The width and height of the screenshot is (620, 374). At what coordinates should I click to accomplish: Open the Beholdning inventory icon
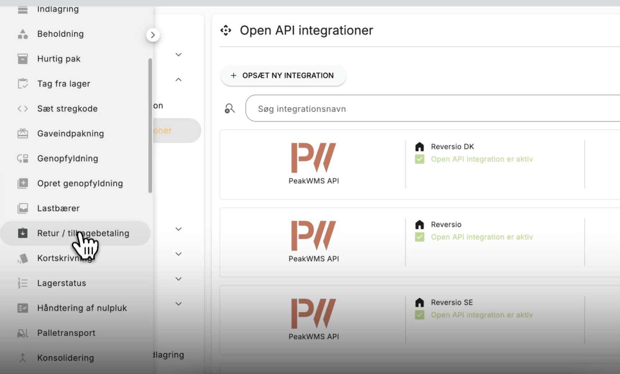tap(23, 34)
